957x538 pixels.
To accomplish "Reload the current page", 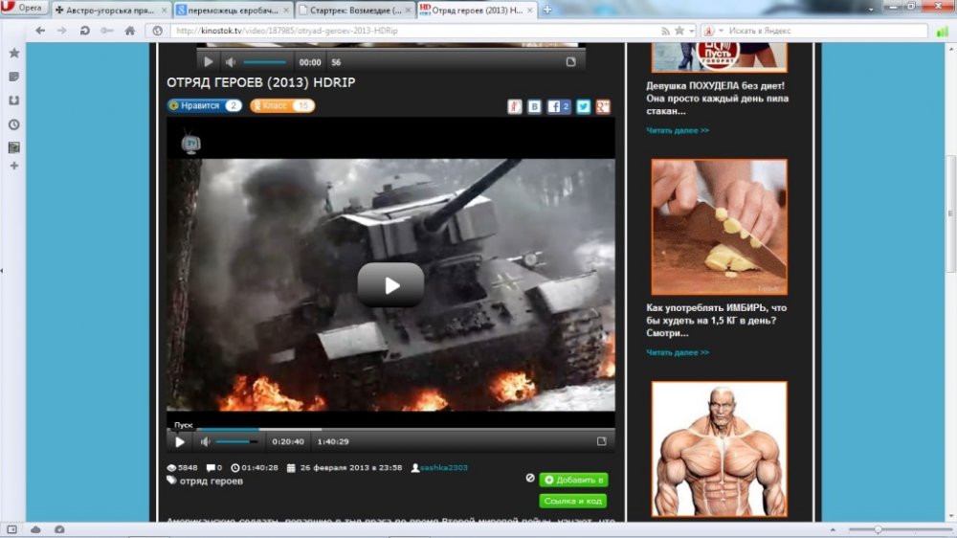I will pyautogui.click(x=85, y=31).
